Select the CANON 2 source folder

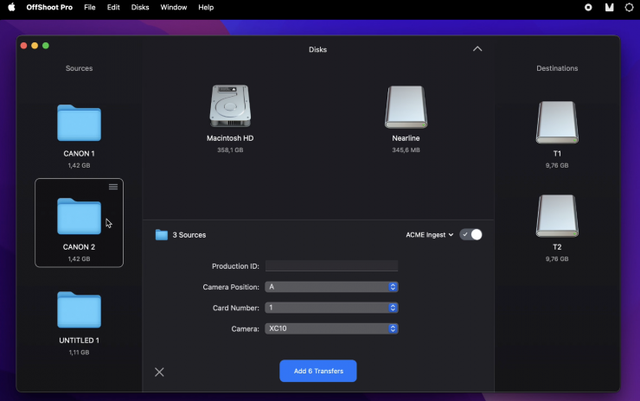coord(79,217)
